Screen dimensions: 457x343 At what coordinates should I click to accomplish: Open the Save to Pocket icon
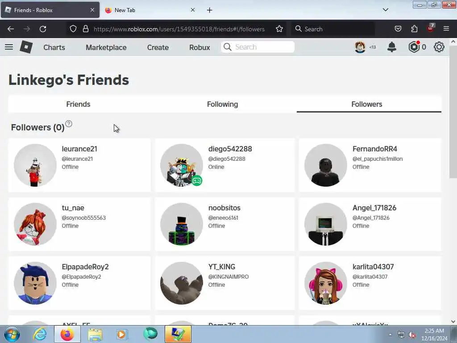(398, 29)
